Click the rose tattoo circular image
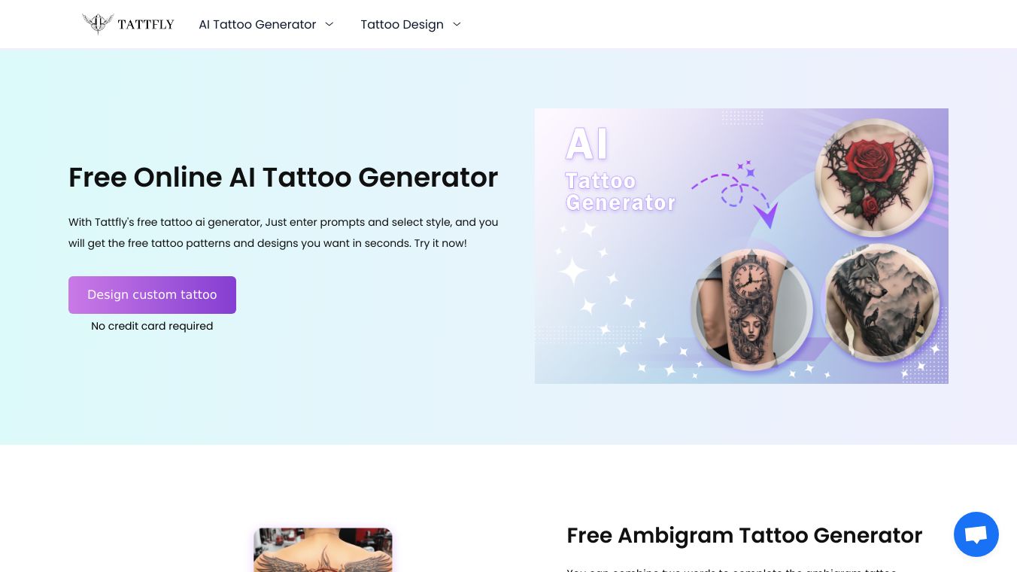 (x=874, y=178)
